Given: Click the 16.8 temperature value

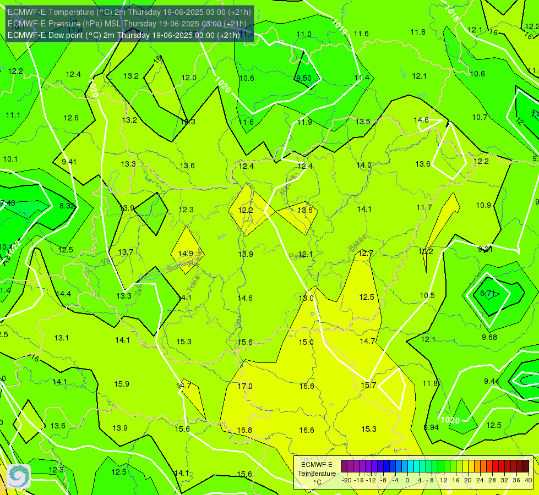Looking at the screenshot, I should pos(244,430).
